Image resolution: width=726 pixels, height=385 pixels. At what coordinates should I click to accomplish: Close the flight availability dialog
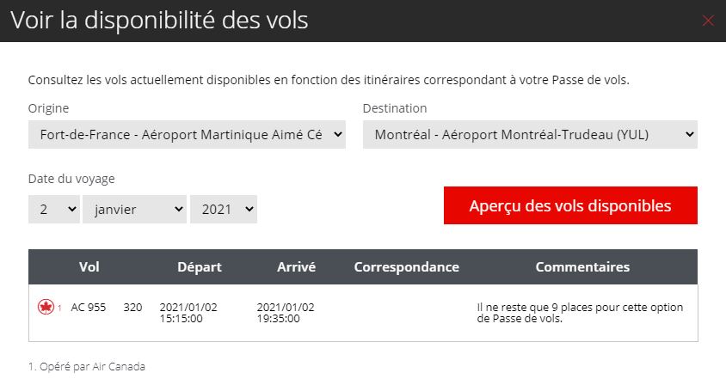coord(708,21)
